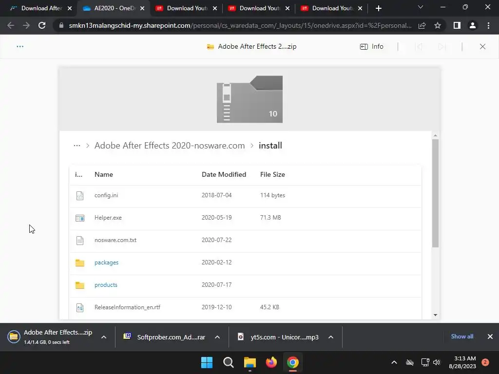Click the products folder icon
Viewport: 499px width, 374px height.
[80, 285]
